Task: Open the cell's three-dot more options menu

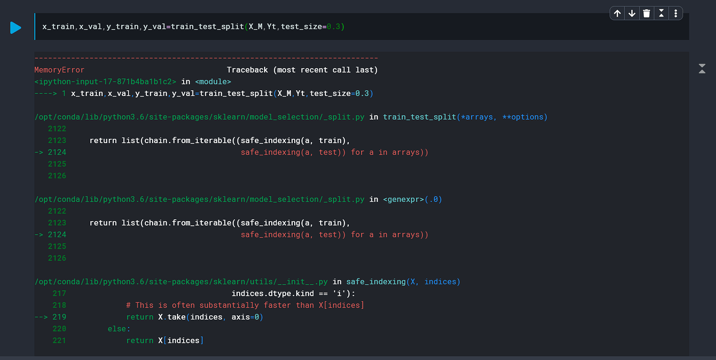Action: (676, 13)
